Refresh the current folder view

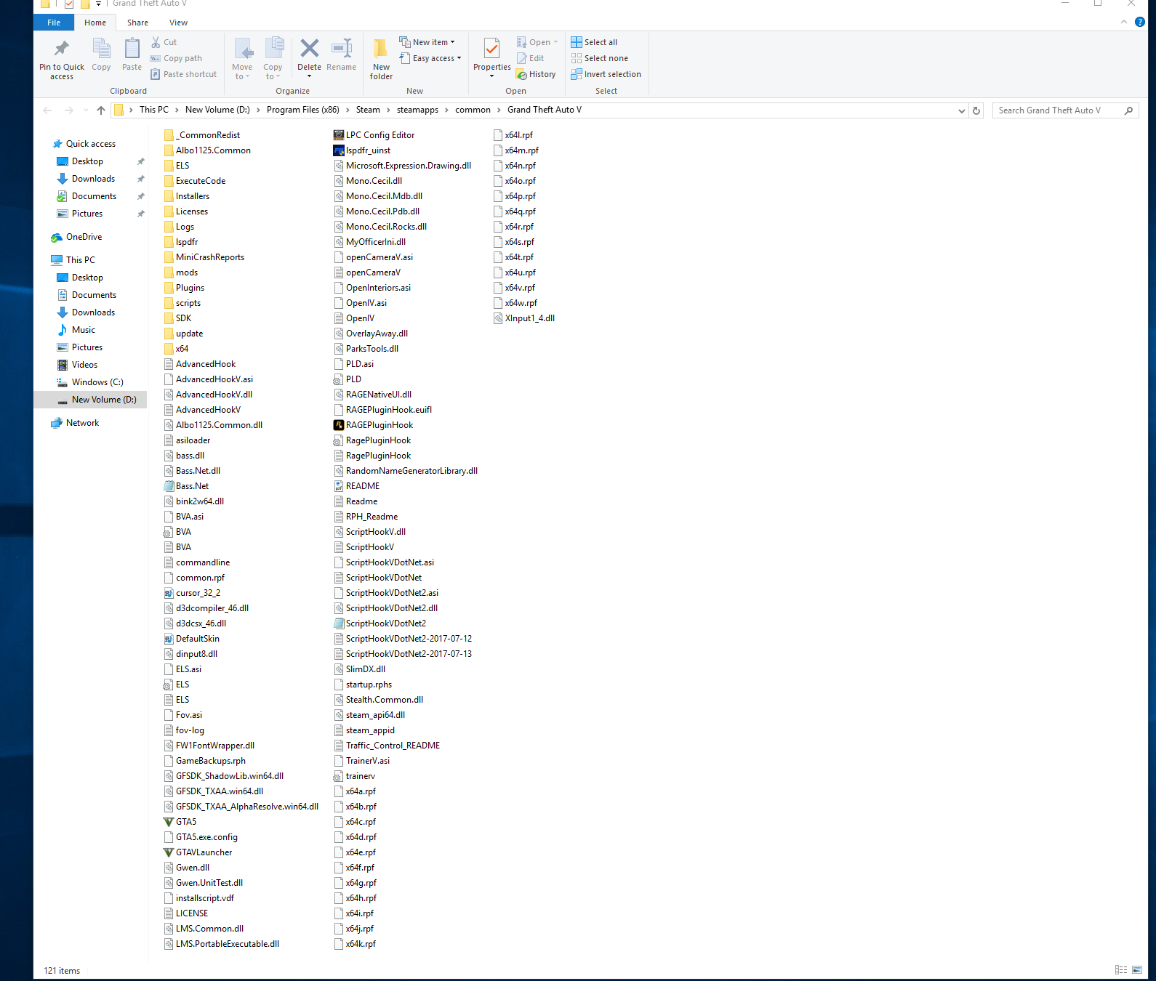coord(976,110)
